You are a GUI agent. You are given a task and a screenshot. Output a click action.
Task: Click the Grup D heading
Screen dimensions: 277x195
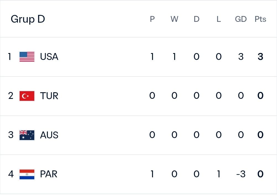click(28, 19)
